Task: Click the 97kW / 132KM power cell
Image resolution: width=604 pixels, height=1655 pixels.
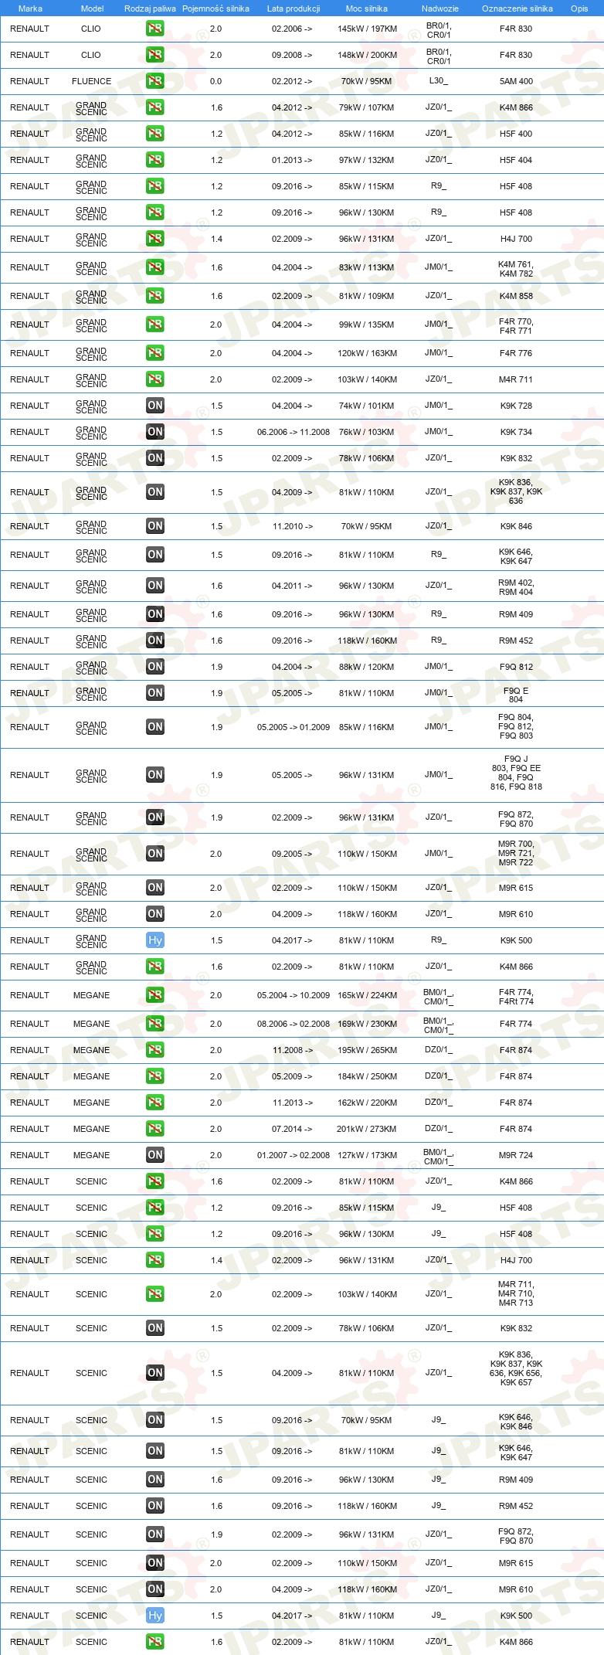Action: [x=367, y=160]
